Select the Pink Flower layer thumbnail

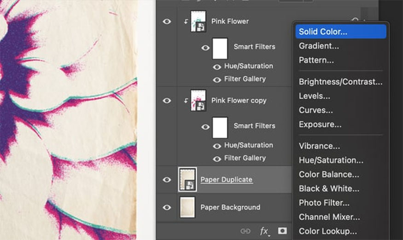198,21
